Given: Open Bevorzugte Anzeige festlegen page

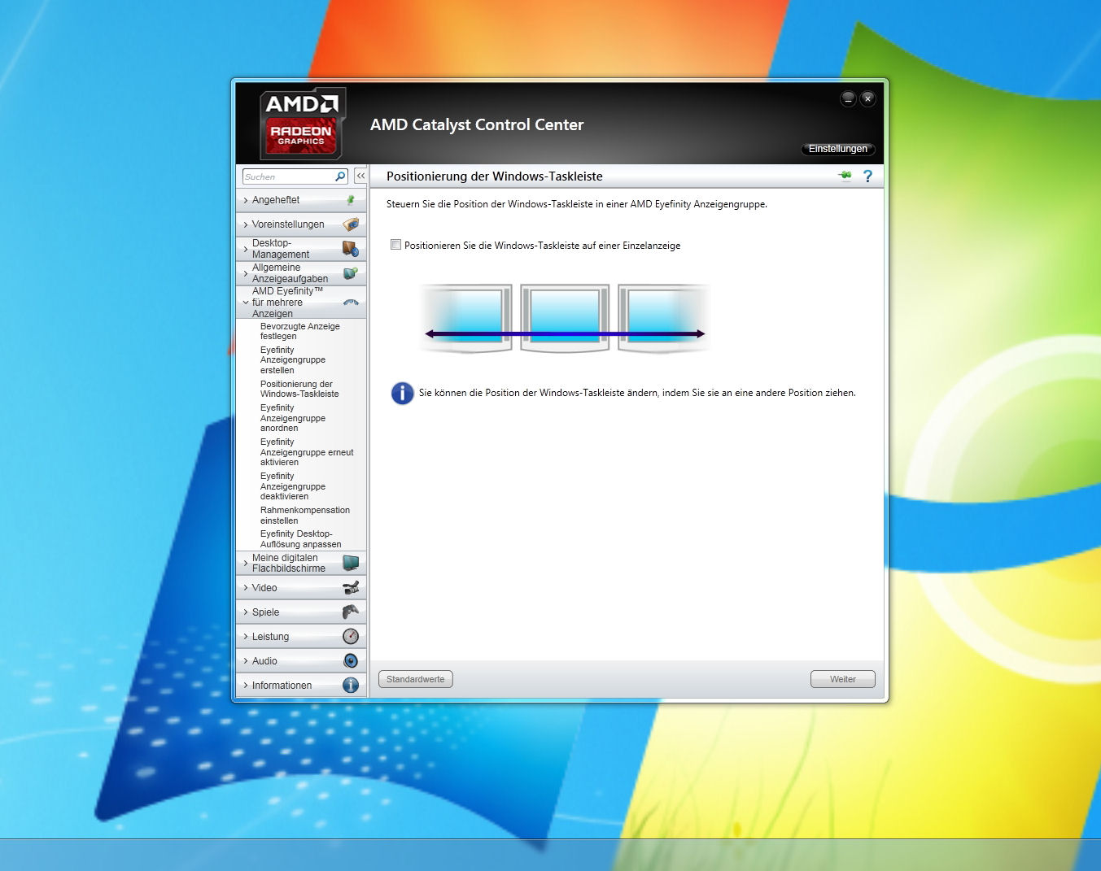Looking at the screenshot, I should (x=300, y=331).
